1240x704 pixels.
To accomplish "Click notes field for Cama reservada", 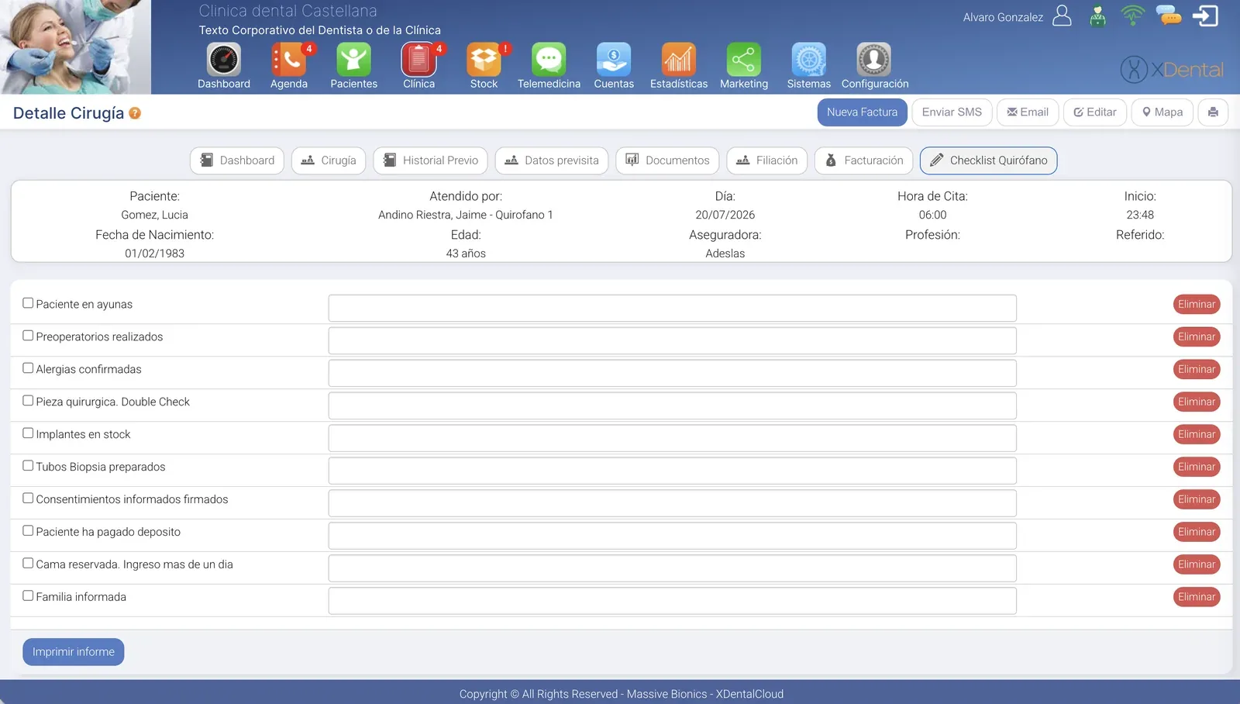I will point(673,568).
